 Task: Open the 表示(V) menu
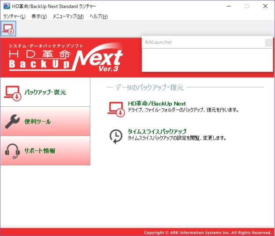[x=39, y=16]
